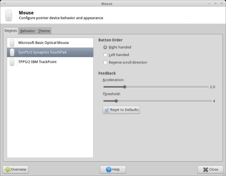The width and height of the screenshot is (226, 176).
Task: Select the Left handed radio button
Action: click(105, 55)
